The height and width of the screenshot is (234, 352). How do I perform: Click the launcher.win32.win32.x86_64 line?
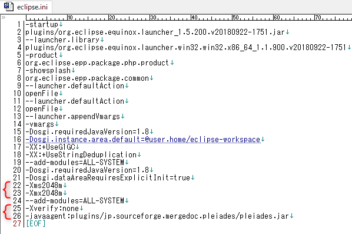pos(185,47)
